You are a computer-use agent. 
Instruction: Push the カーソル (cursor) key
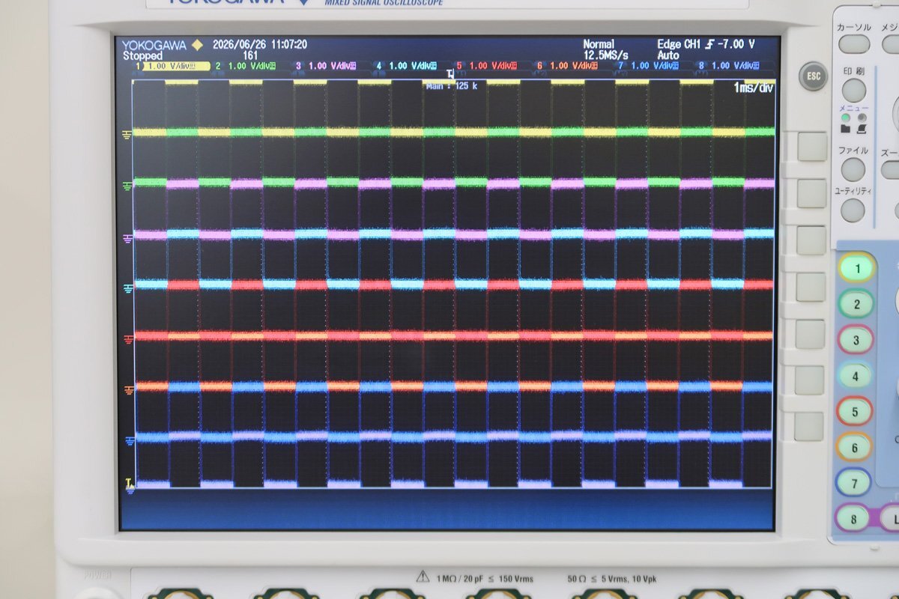pos(853,43)
